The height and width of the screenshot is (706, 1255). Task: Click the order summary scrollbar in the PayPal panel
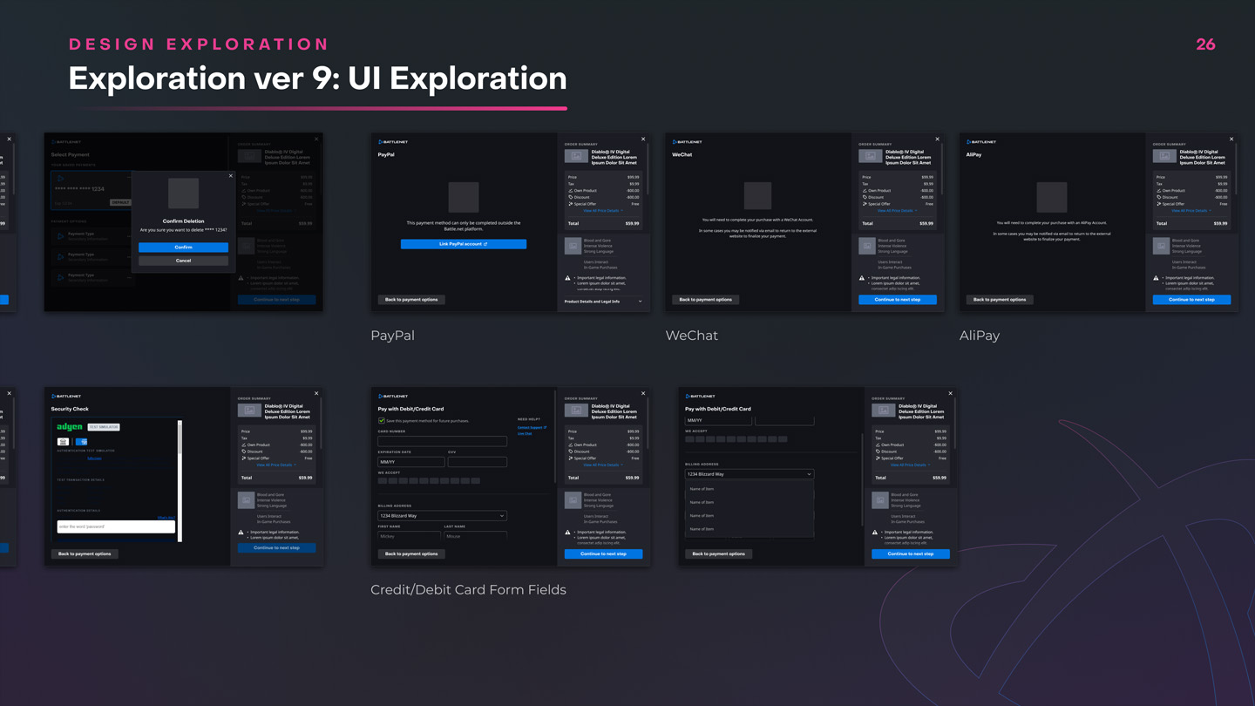coord(648,168)
